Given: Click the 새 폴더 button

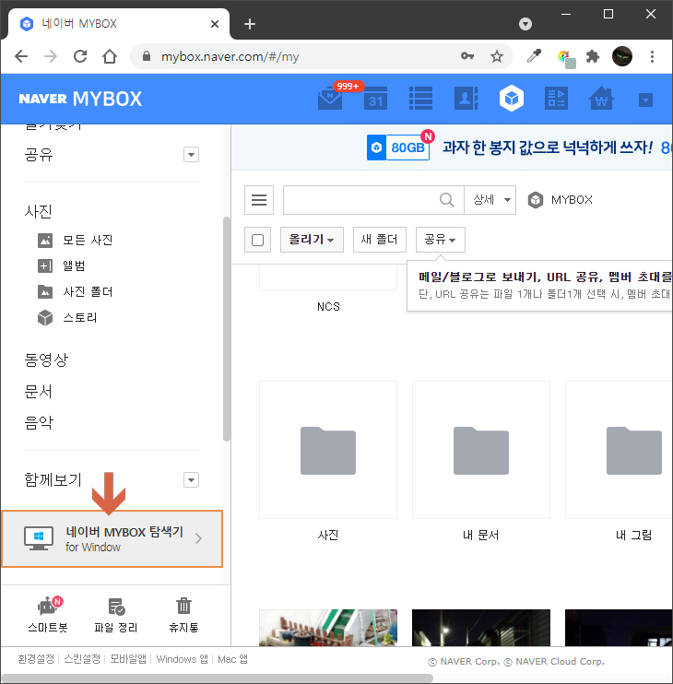Looking at the screenshot, I should (380, 240).
